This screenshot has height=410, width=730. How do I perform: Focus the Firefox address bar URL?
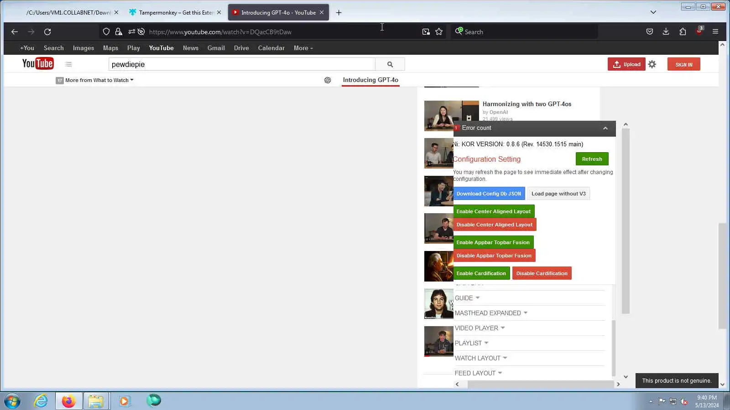(x=220, y=32)
